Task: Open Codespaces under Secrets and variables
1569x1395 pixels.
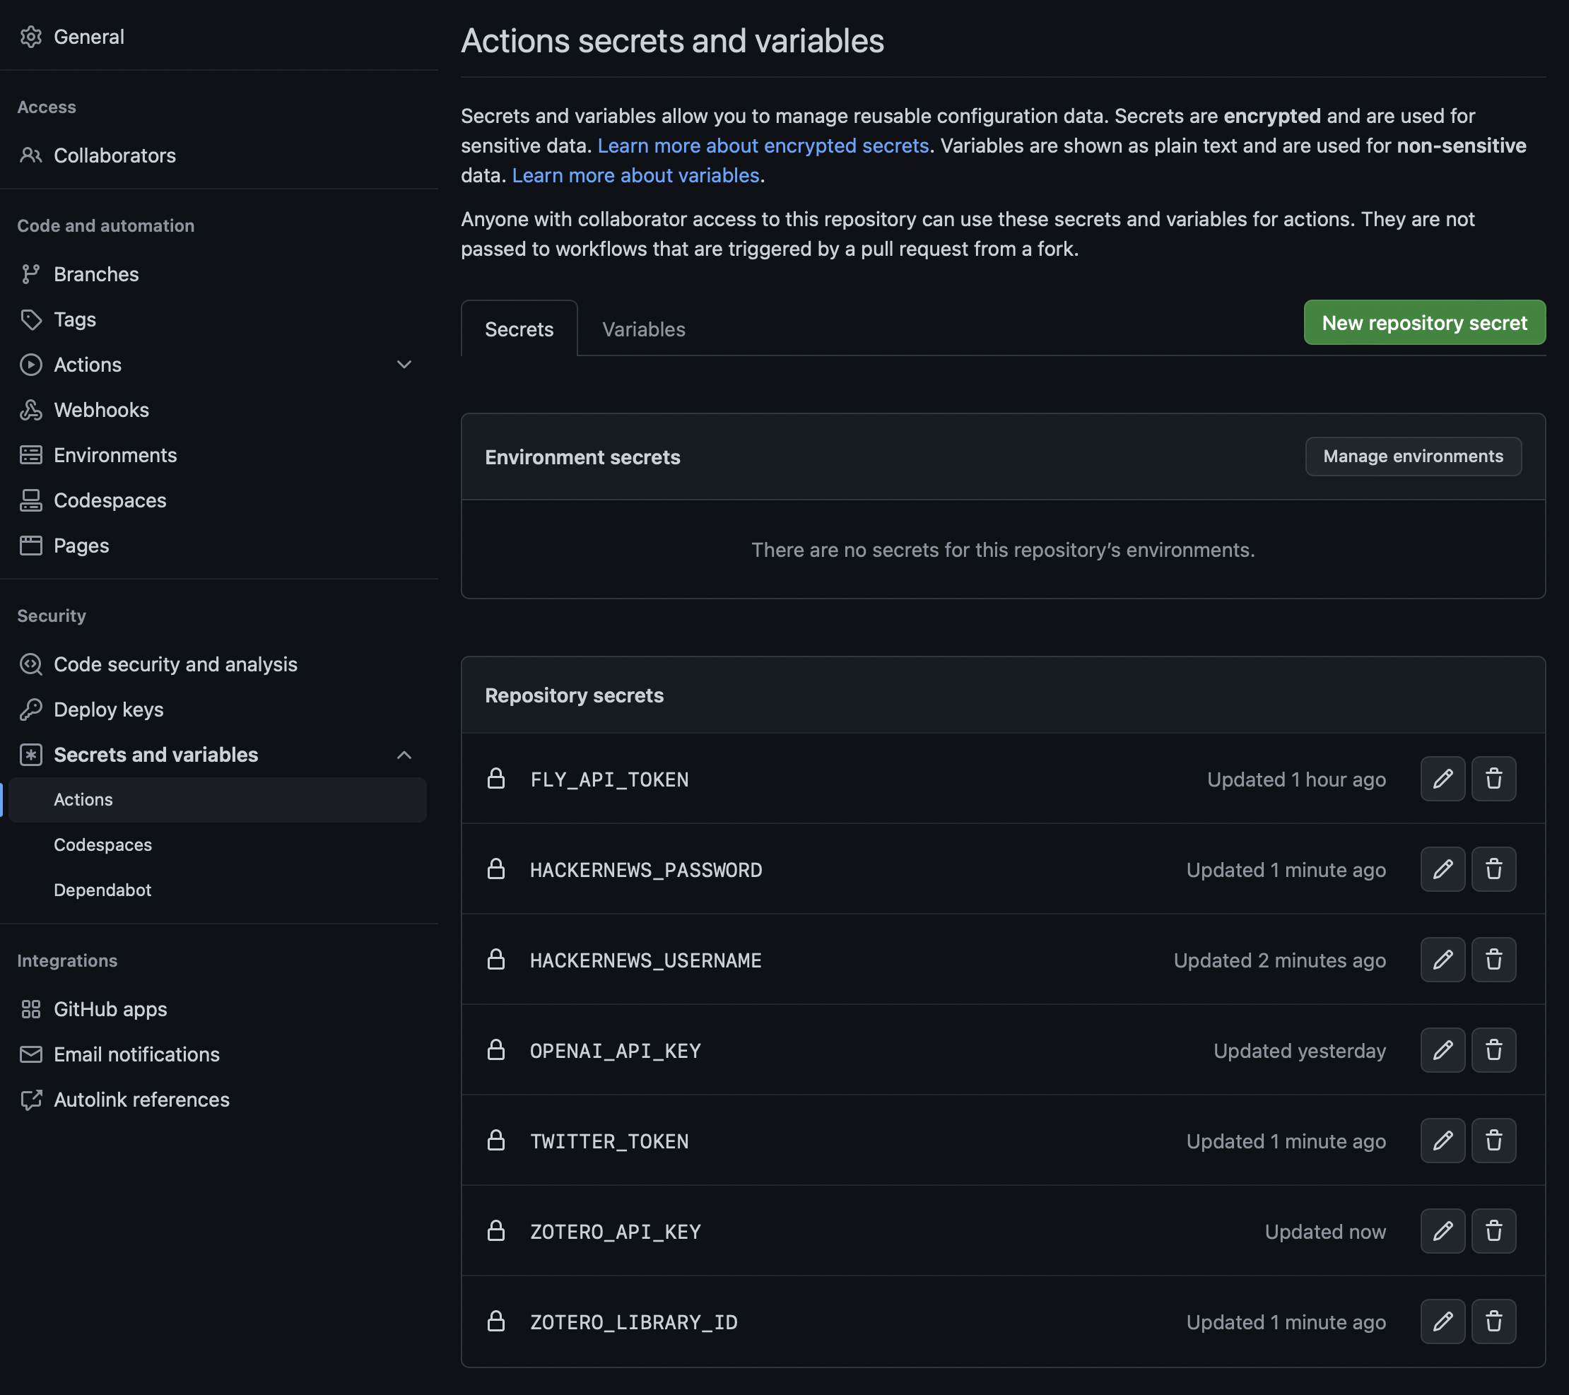Action: [x=102, y=844]
